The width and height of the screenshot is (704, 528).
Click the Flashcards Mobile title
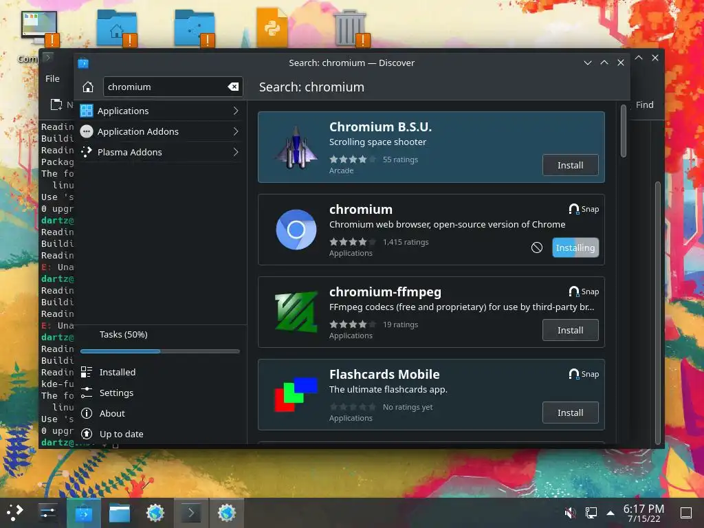(x=384, y=374)
